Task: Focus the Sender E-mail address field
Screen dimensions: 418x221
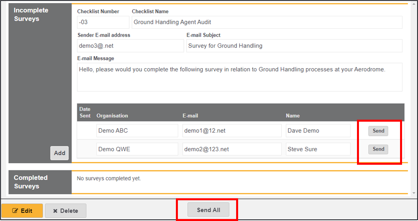Action: [130, 46]
